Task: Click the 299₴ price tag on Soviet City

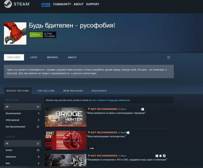Action: [x=91, y=148]
